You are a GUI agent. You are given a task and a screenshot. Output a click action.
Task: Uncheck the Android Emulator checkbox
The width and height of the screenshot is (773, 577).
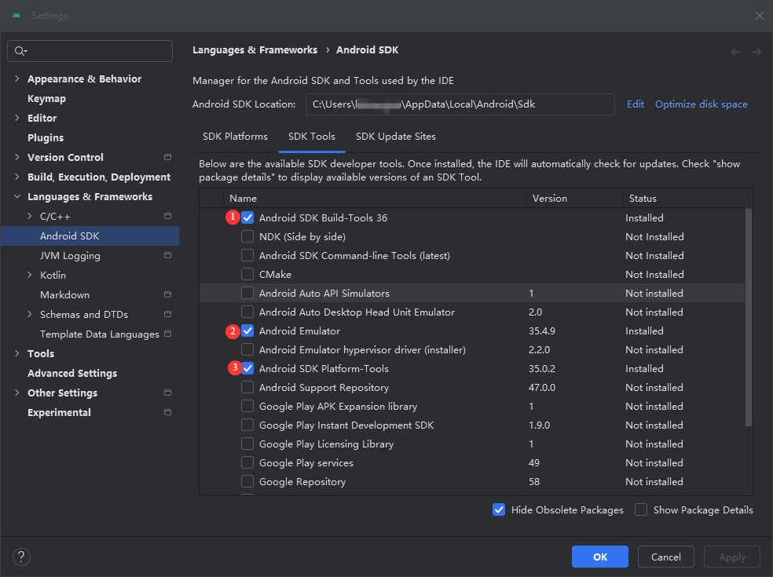[247, 330]
